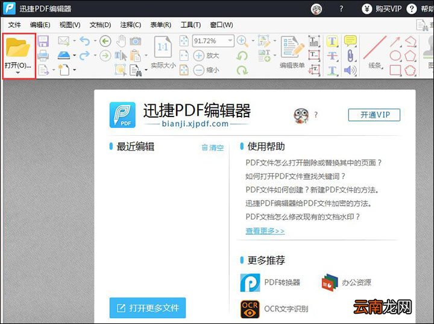434x324 pixels.
Task: Click the Print icon
Action: [43, 56]
